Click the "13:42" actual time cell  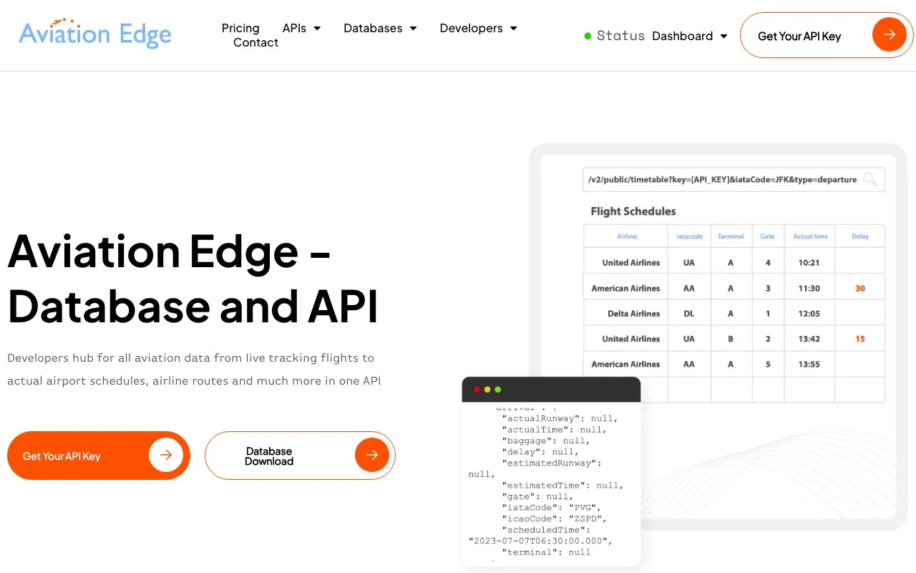click(809, 339)
